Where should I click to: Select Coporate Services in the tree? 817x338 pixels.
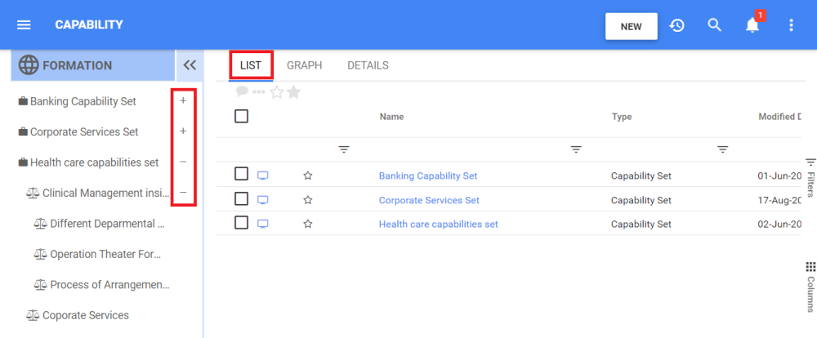[85, 315]
